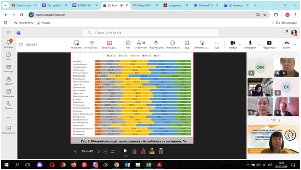Mute or unmute the microphone
The image size is (301, 170).
tap(250, 45)
